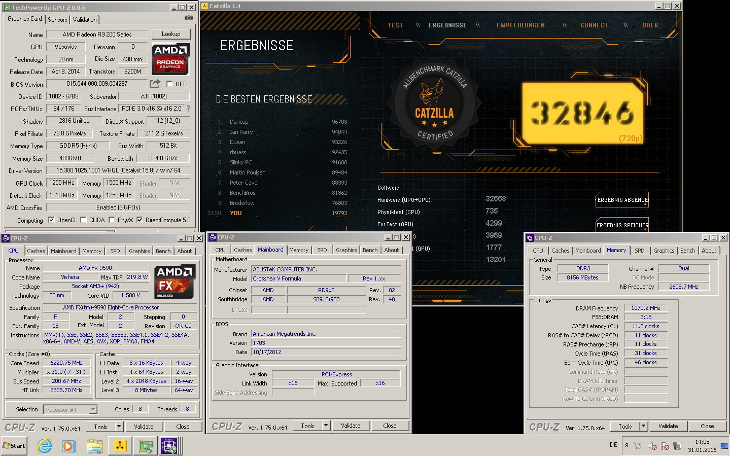Click the BIOS export arrow icon in GPU-Z
The width and height of the screenshot is (730, 456).
(x=155, y=84)
